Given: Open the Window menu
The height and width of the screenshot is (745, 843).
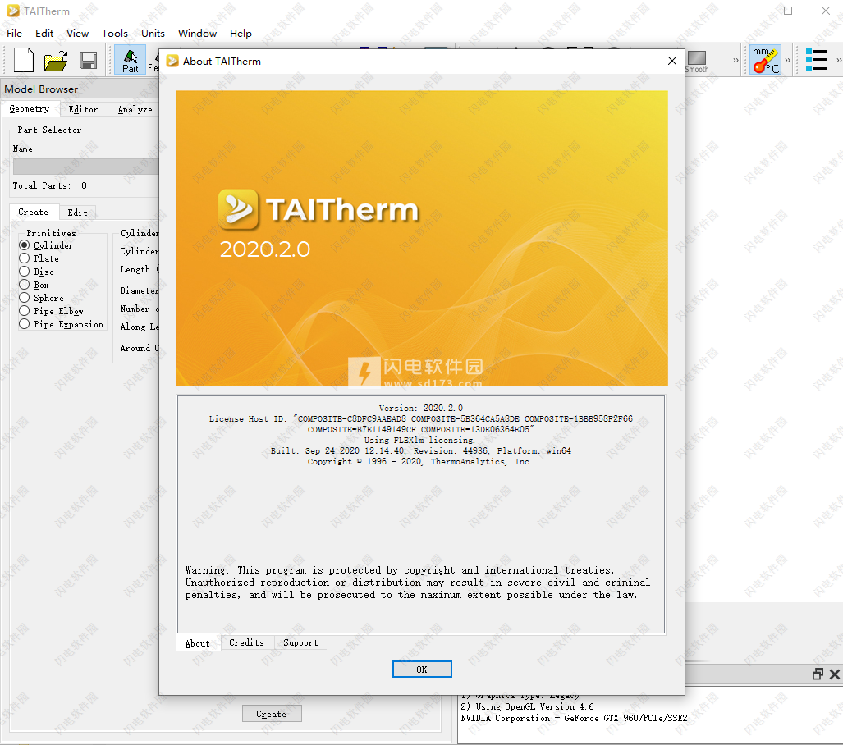Looking at the screenshot, I should [197, 34].
